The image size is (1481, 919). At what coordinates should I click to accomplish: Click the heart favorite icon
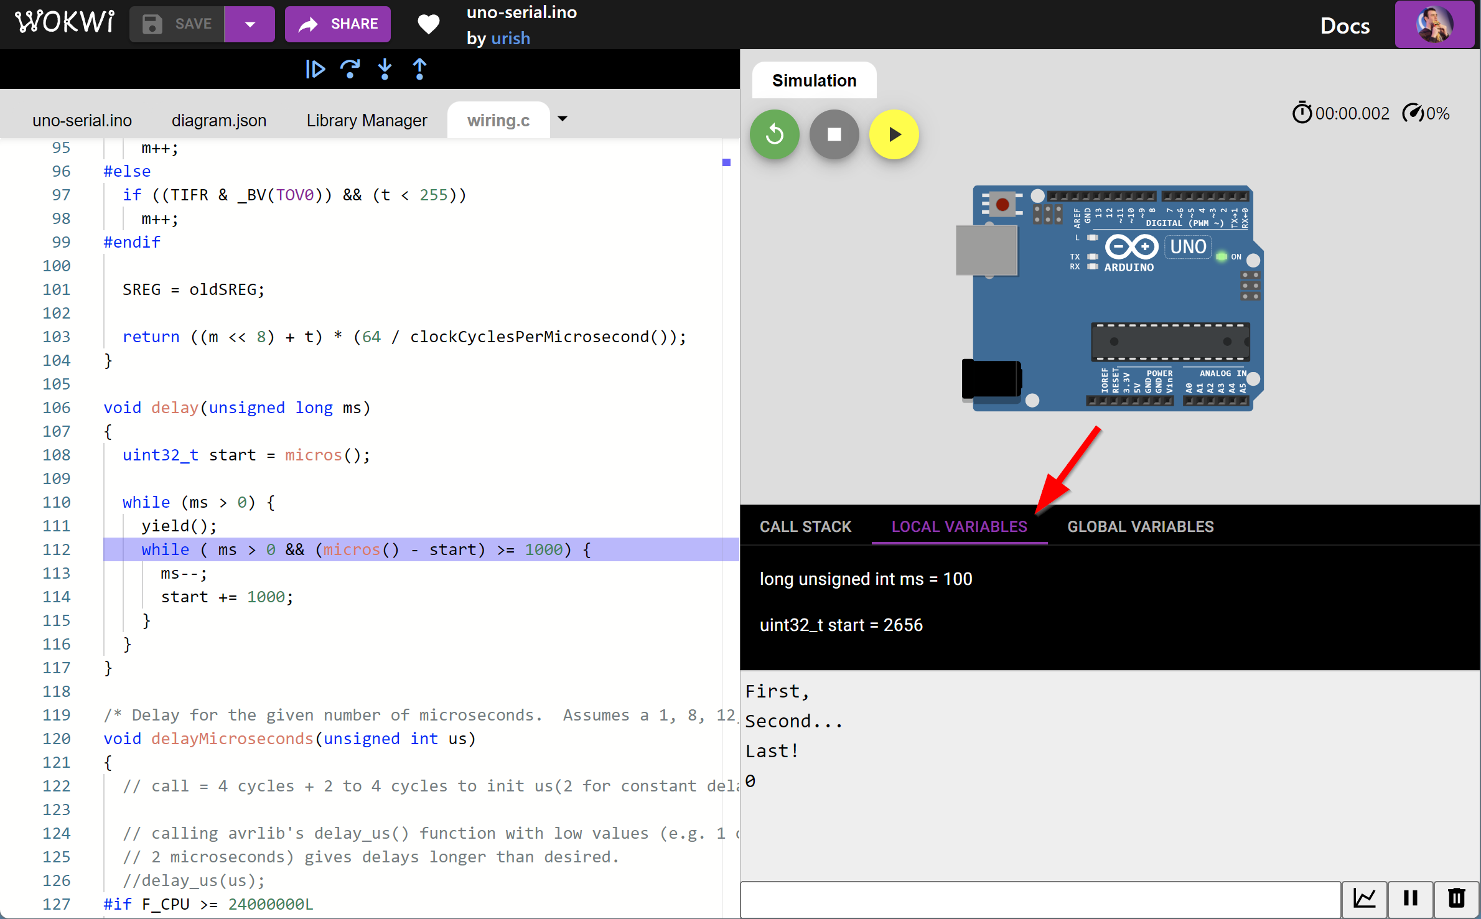pyautogui.click(x=429, y=24)
